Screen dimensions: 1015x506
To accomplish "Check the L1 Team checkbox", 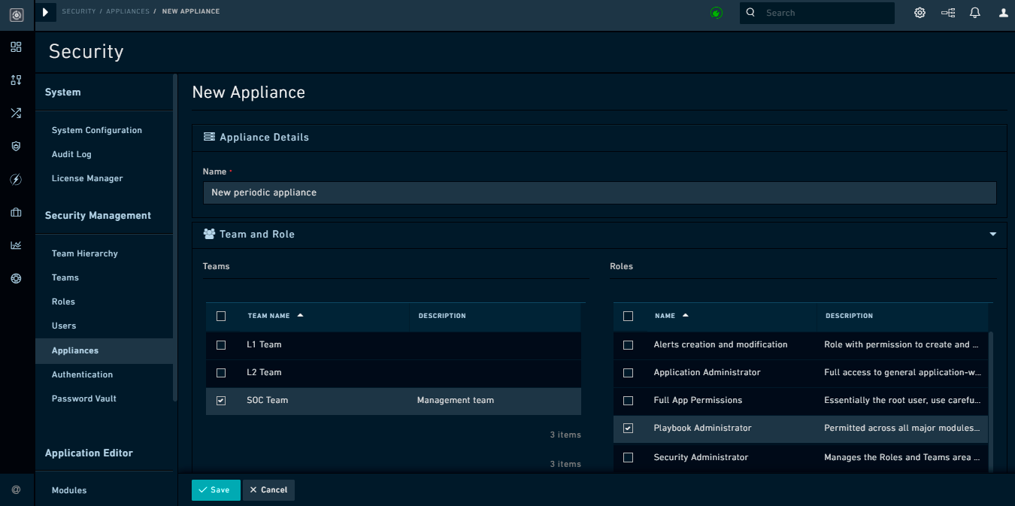I will [220, 344].
